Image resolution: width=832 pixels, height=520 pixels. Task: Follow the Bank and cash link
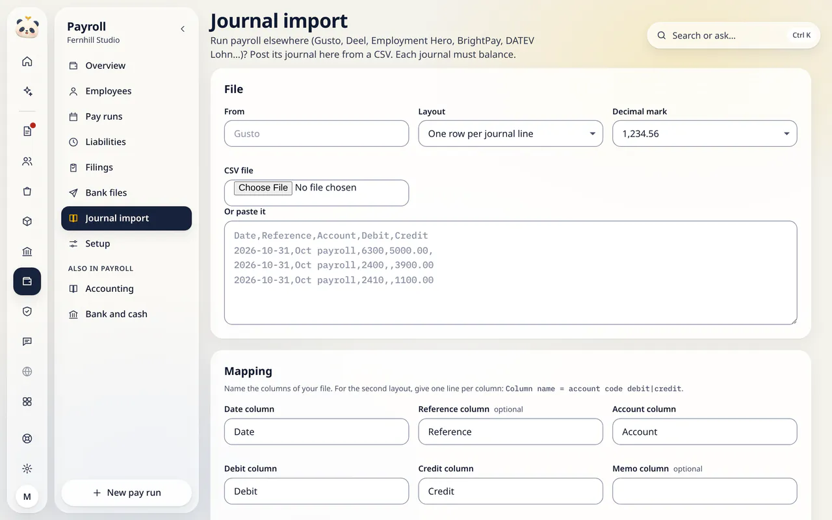coord(127,314)
